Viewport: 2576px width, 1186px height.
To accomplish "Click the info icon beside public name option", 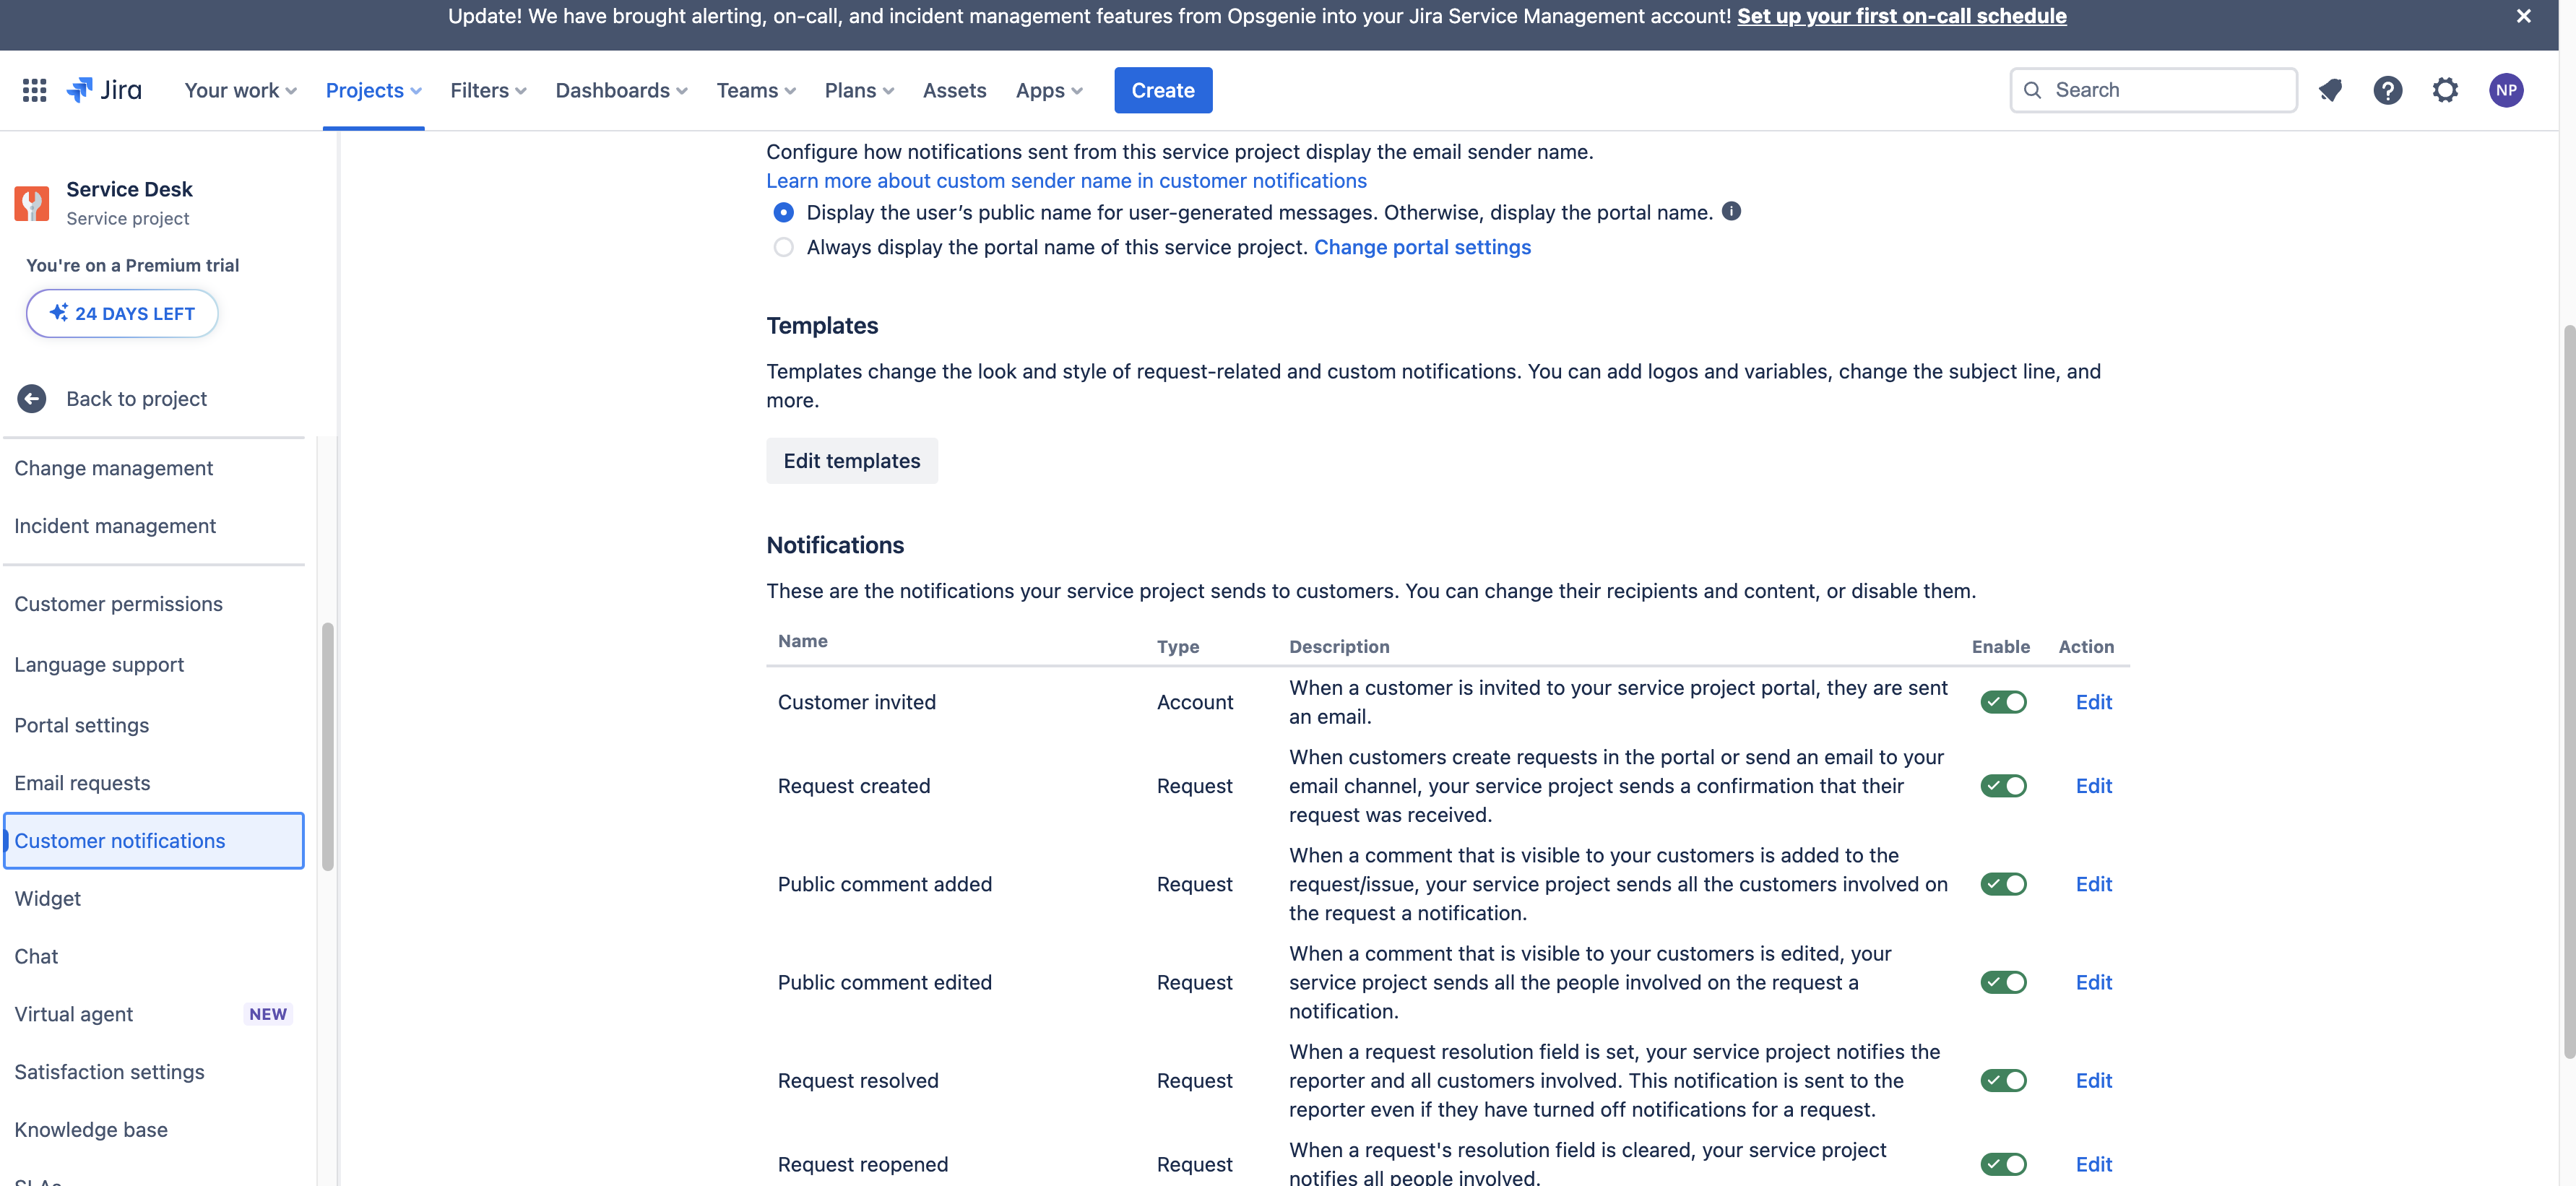I will [1732, 211].
